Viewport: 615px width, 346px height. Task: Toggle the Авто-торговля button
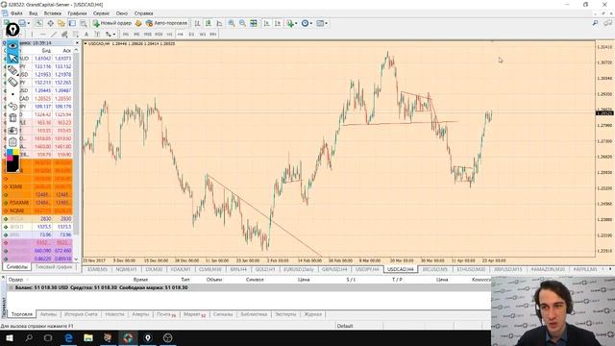click(x=166, y=23)
